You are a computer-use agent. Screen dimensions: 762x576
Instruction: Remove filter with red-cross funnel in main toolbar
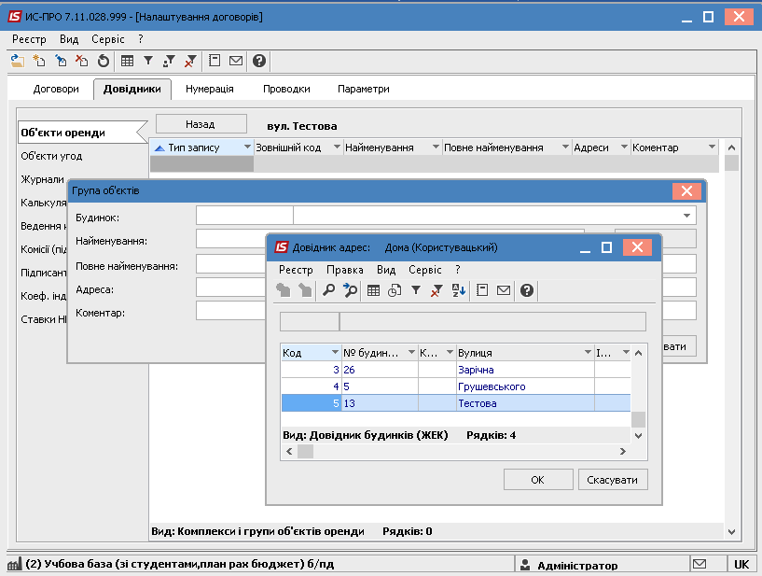[x=190, y=61]
